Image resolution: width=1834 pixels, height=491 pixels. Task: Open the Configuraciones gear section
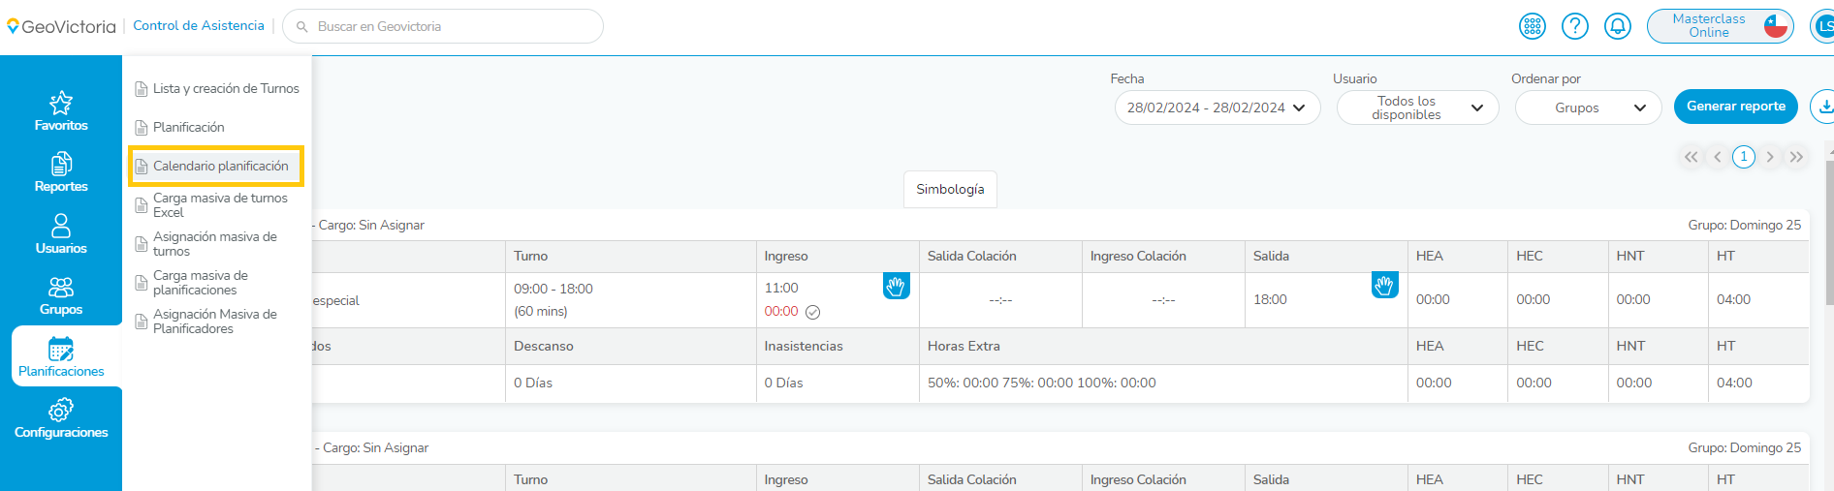(x=61, y=418)
